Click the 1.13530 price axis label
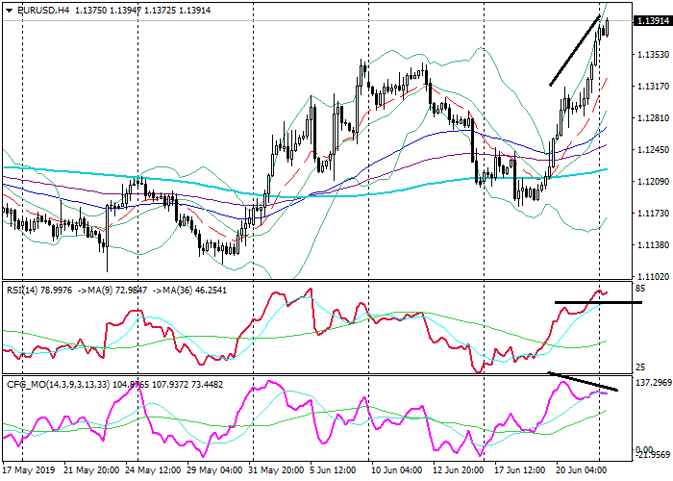The height and width of the screenshot is (481, 673). tap(652, 55)
